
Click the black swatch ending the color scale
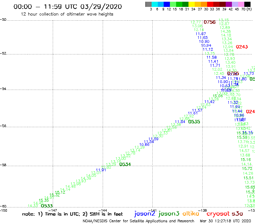pos(247,4)
